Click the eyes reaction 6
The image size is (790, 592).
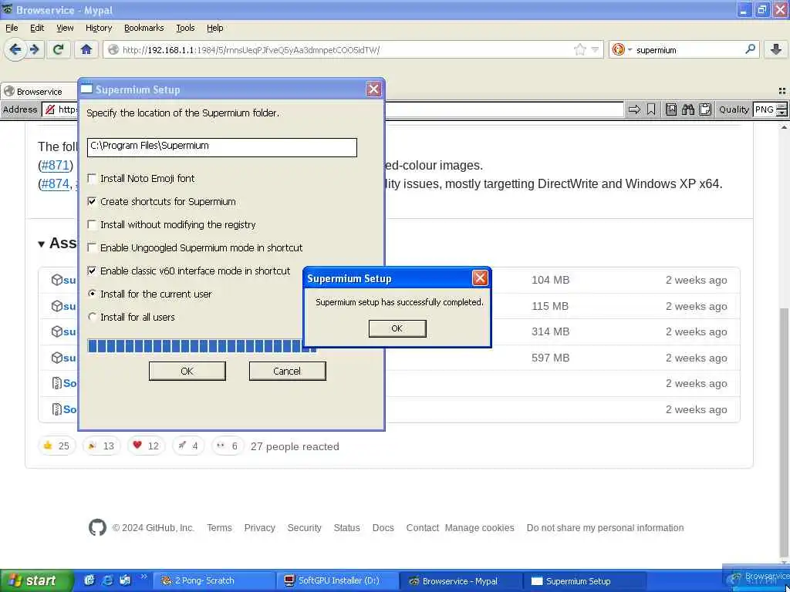pyautogui.click(x=228, y=446)
